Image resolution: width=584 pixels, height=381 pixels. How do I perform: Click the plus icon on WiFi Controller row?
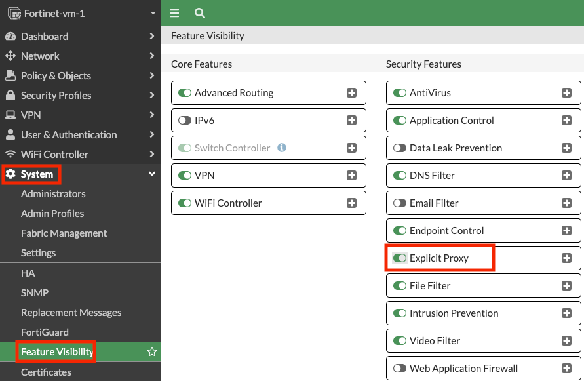click(352, 203)
